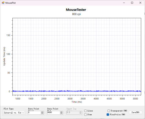Open the Plot Type dropdown

click(14, 113)
